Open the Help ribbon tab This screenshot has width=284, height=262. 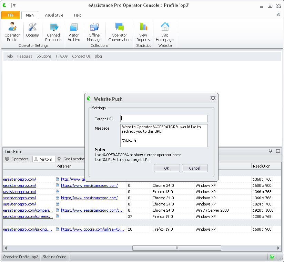pos(78,15)
